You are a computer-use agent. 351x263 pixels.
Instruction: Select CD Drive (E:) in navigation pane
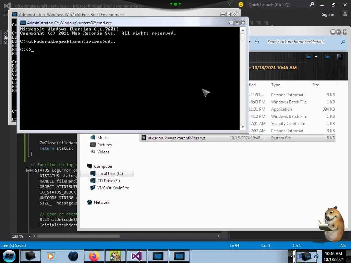[x=108, y=181]
